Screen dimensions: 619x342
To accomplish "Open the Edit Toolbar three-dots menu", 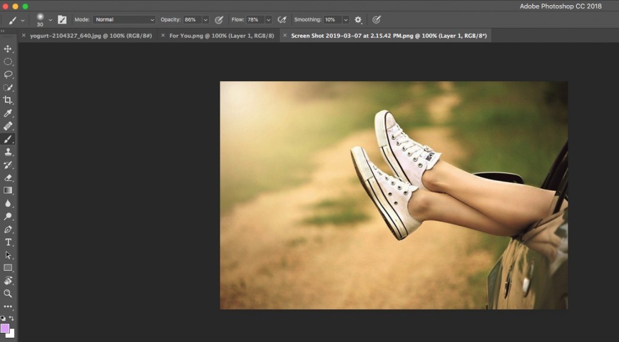I will coord(8,307).
